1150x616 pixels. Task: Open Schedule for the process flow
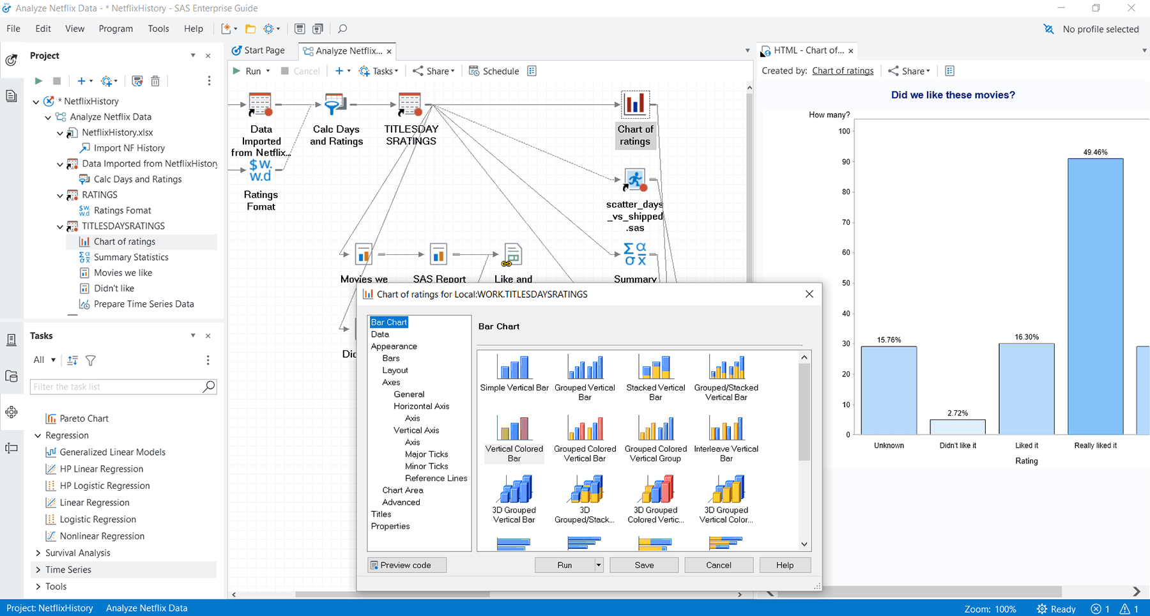click(494, 71)
